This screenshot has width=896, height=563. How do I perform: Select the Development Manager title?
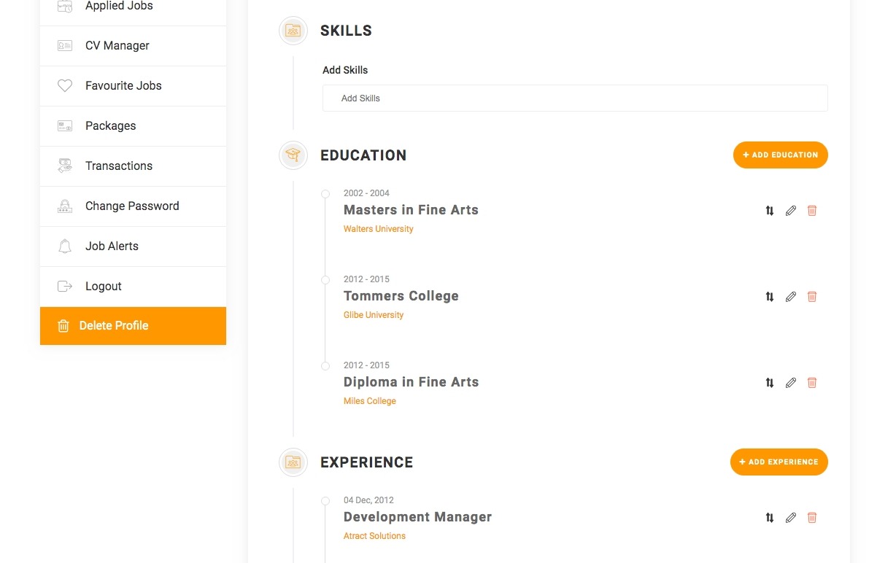coord(418,517)
